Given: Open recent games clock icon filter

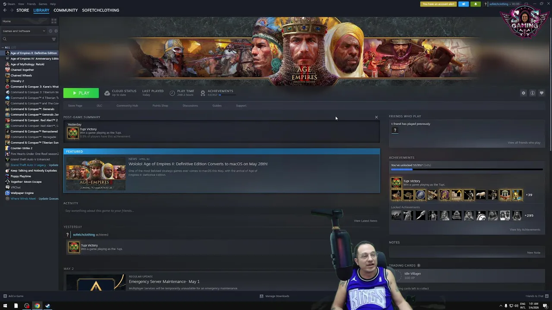Looking at the screenshot, I should [50, 31].
